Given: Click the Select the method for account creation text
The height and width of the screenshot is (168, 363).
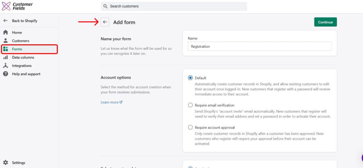Looking at the screenshot, I should (x=136, y=90).
